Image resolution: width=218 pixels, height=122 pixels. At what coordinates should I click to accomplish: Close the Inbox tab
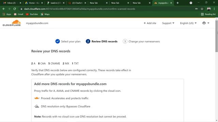20,3
